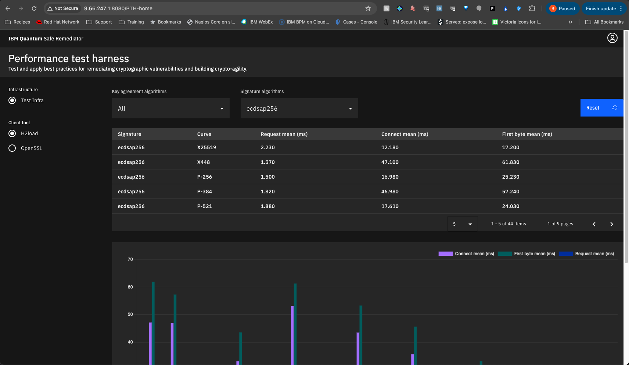The width and height of the screenshot is (629, 365).
Task: Open the Signature algorithms ecdsap256 dropdown
Action: click(x=299, y=108)
